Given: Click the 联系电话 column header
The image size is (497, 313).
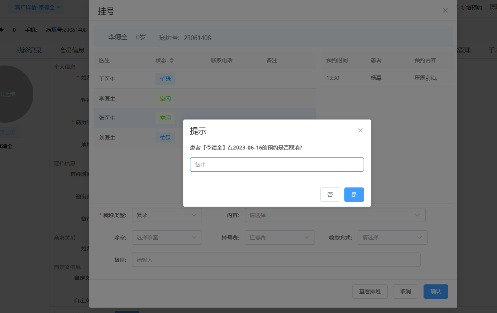Looking at the screenshot, I should tap(221, 60).
